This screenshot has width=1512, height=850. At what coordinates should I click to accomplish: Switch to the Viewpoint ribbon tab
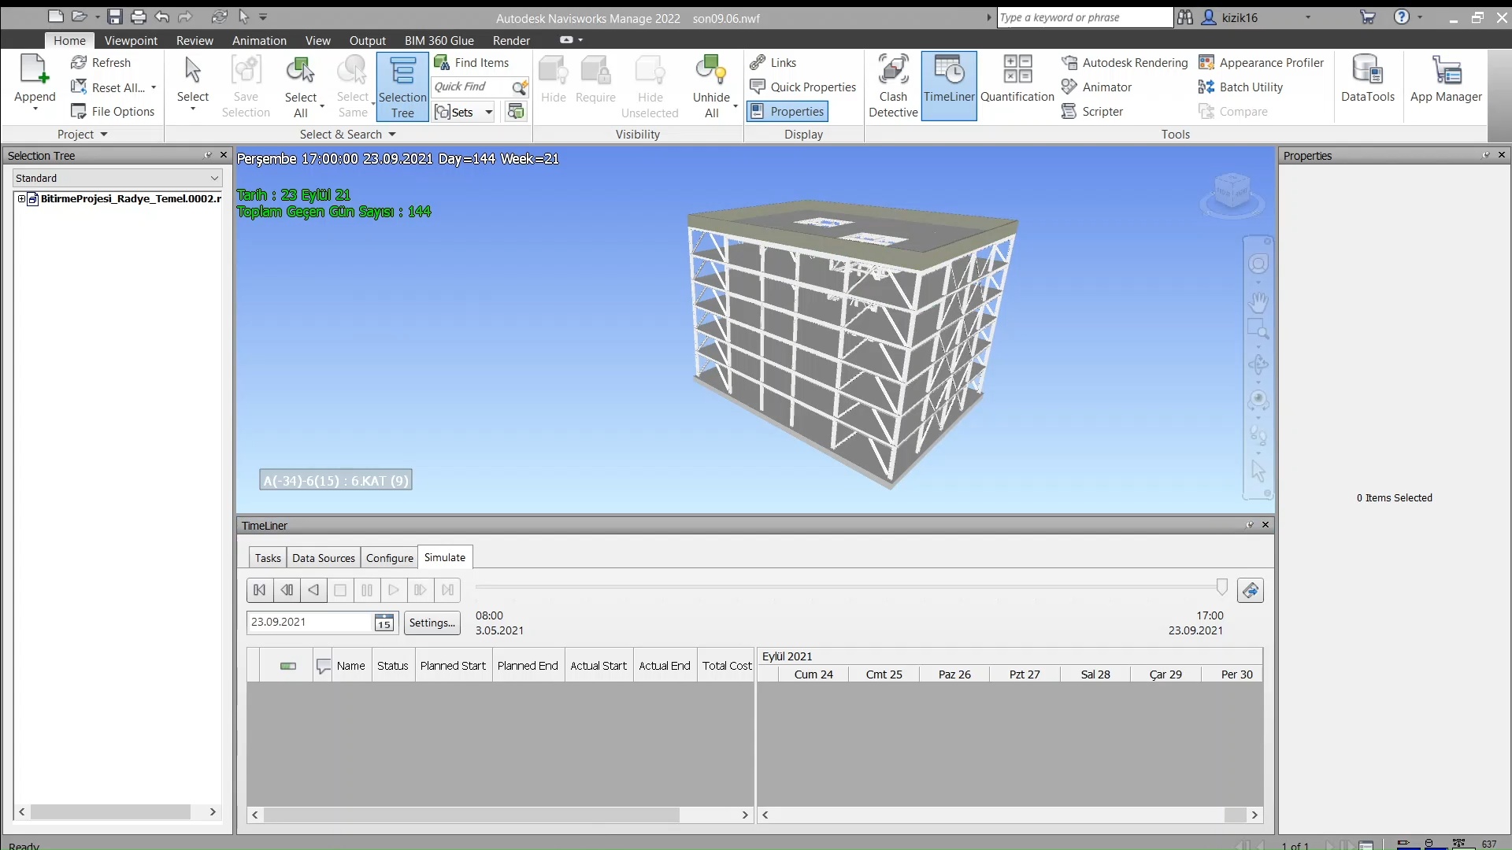131,41
